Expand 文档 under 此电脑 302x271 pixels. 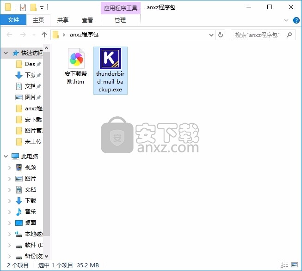tap(9, 190)
